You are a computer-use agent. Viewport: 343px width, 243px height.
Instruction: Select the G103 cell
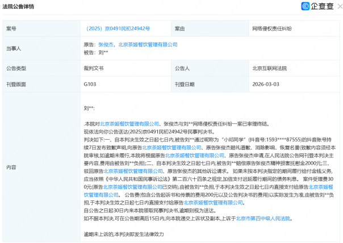coord(126,84)
